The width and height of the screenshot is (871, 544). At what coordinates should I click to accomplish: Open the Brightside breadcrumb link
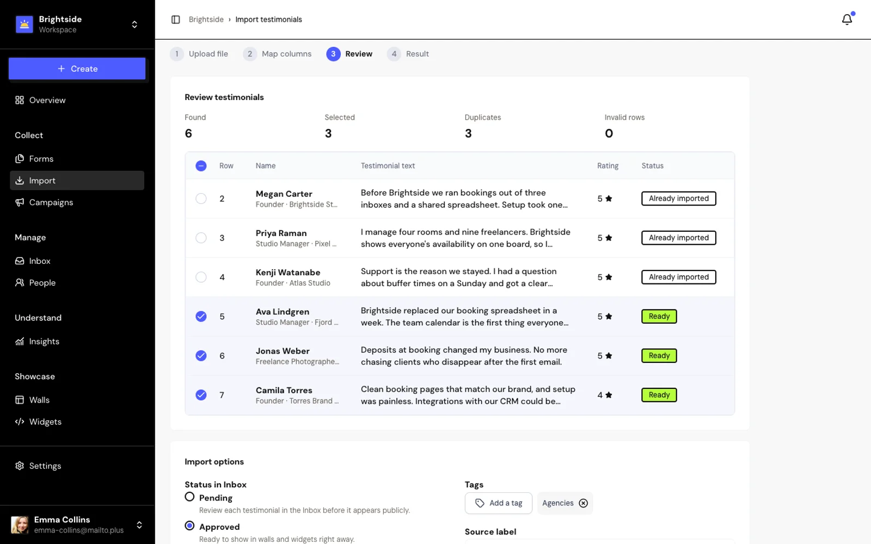[206, 20]
